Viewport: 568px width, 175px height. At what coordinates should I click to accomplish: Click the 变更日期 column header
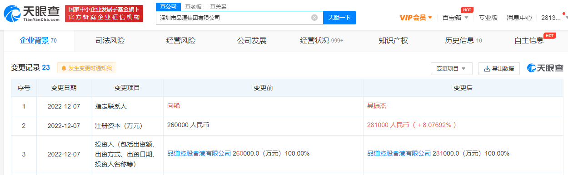click(x=64, y=88)
